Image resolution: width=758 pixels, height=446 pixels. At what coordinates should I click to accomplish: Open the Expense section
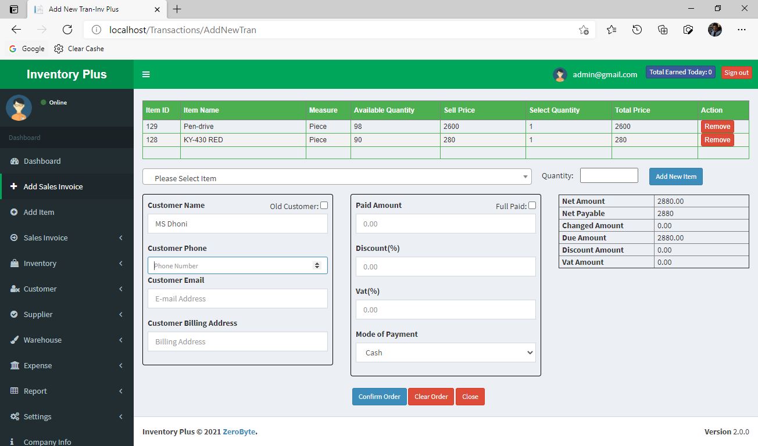(36, 365)
